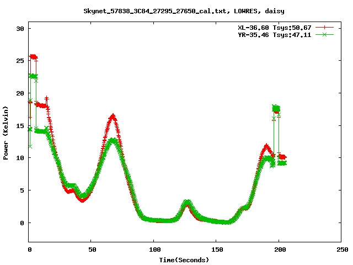The width and height of the screenshot is (353, 265).
Task: Click y-axis tick label 10
Action: 20,158
